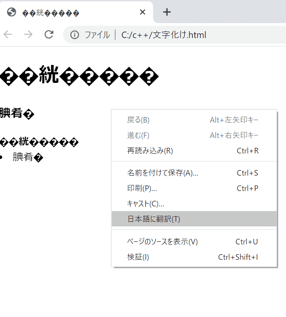The width and height of the screenshot is (286, 317).
Task: Click the address bar showing 文字化け.html
Action: (x=175, y=35)
